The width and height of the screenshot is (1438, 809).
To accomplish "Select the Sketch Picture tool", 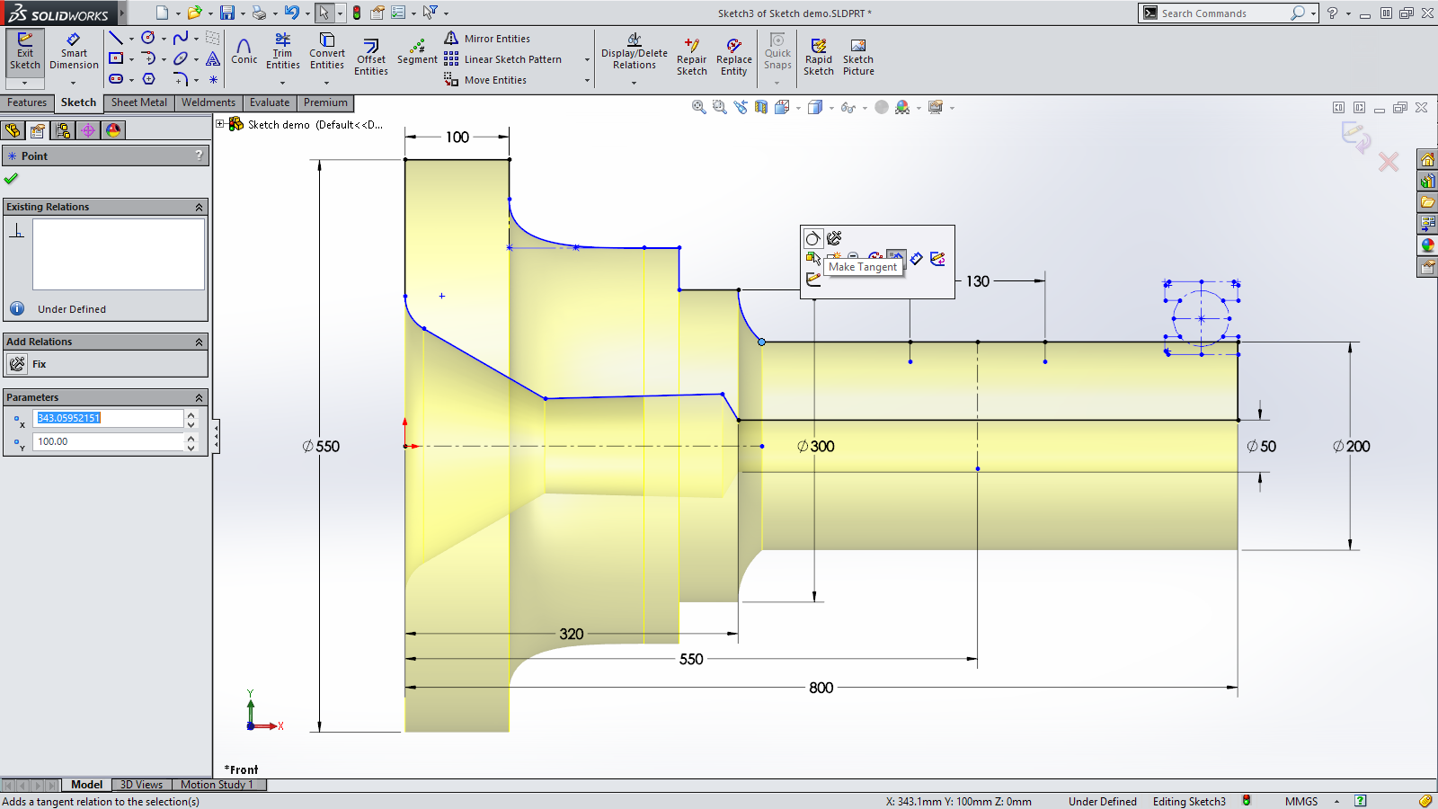I will point(857,56).
